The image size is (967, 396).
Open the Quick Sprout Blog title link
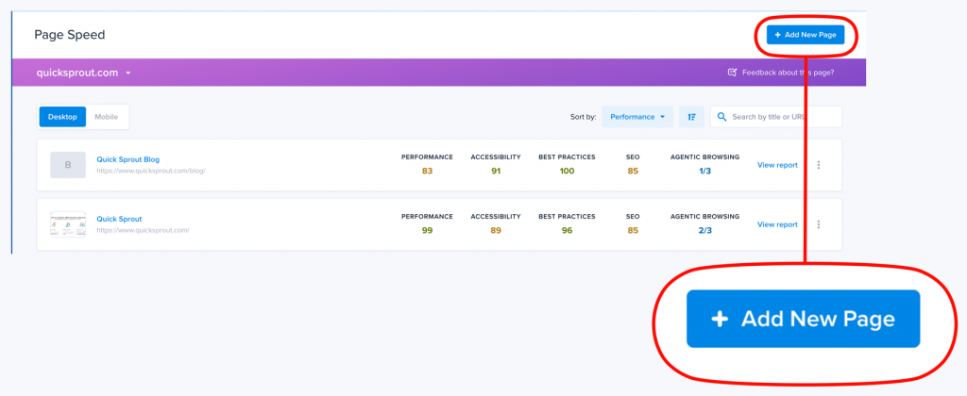click(x=127, y=159)
